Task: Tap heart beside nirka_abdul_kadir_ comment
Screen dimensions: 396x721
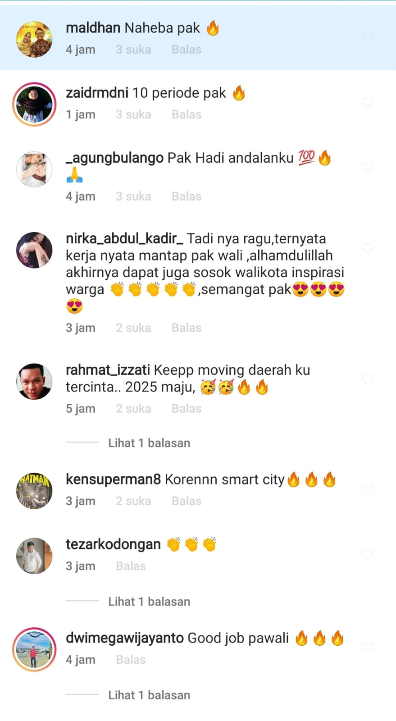Action: point(368,248)
